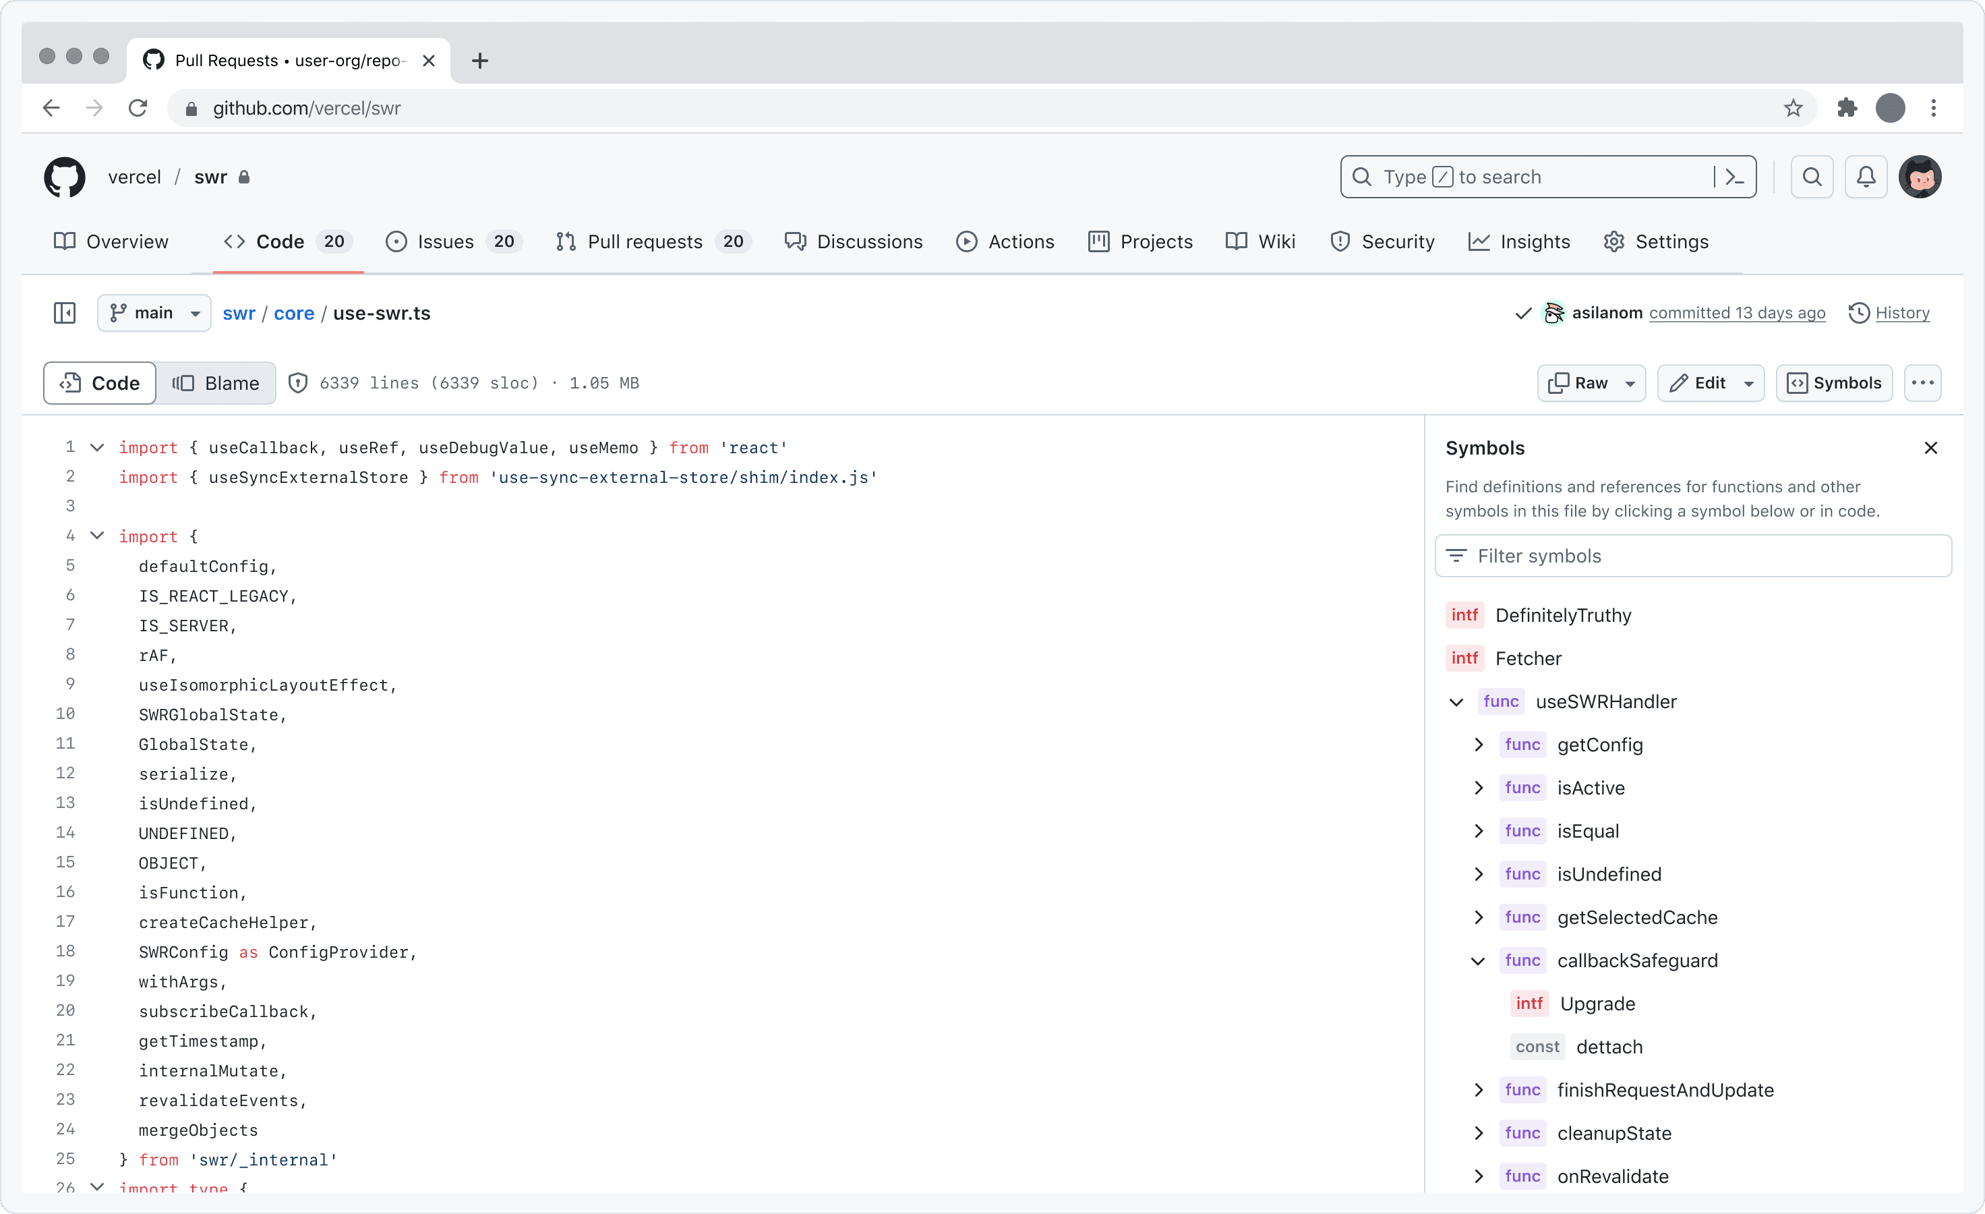
Task: Open the Wiki tab
Action: 1260,241
